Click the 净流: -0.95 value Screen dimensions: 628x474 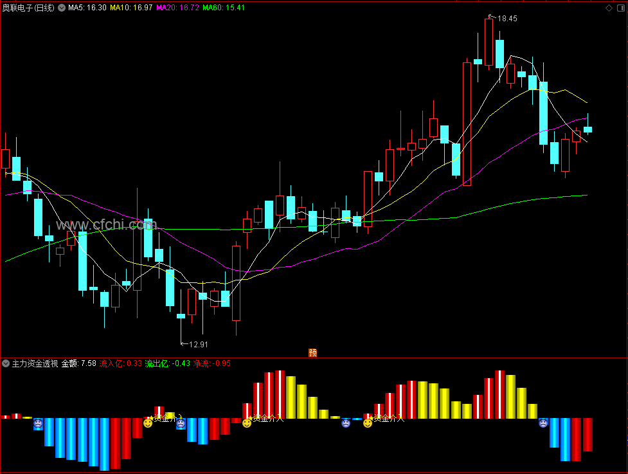pos(212,363)
